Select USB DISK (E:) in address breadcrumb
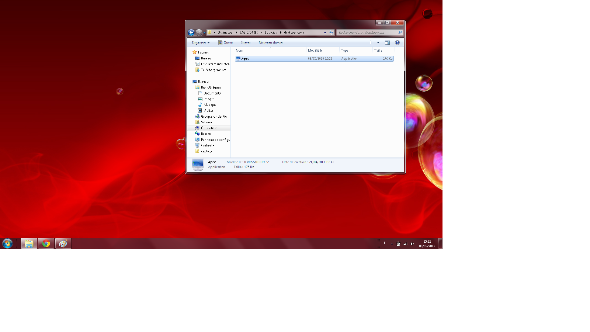Screen dimensions: 590x332 tap(249, 32)
